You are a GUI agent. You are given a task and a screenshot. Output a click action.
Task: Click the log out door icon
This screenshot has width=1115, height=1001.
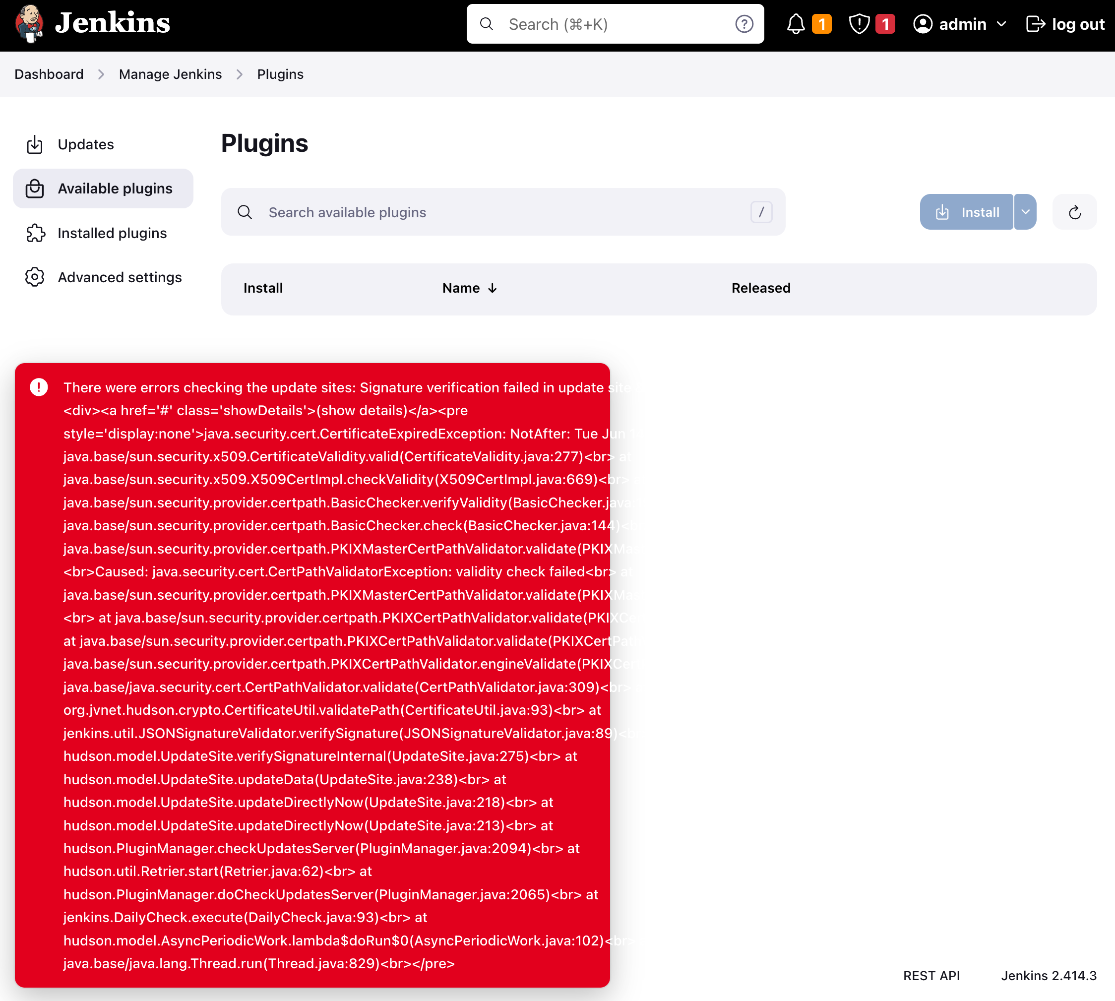[1035, 24]
